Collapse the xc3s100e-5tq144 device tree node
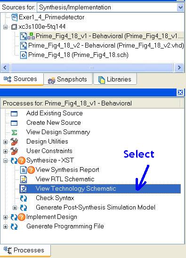The height and width of the screenshot is (258, 186). pyautogui.click(x=6, y=27)
